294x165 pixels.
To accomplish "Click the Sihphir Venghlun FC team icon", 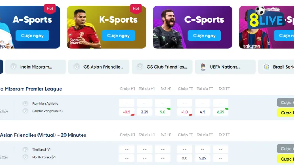I will [25, 111].
